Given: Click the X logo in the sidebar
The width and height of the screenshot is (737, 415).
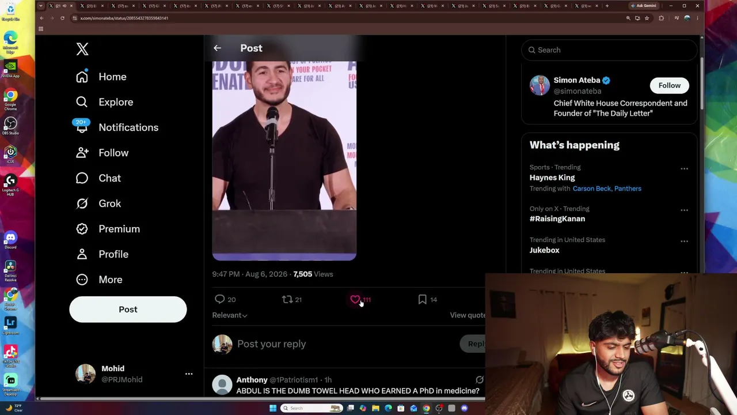Looking at the screenshot, I should (x=82, y=49).
